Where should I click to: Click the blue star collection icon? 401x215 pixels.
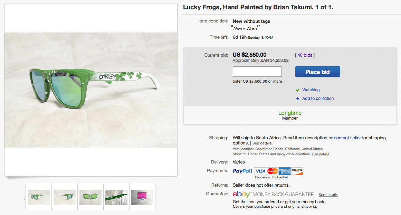297,99
